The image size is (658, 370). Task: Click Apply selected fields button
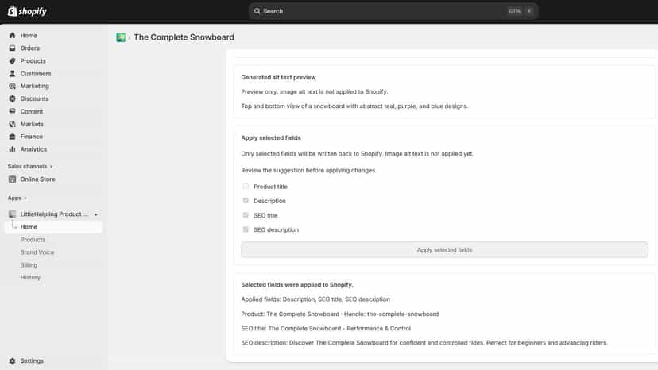click(x=444, y=249)
